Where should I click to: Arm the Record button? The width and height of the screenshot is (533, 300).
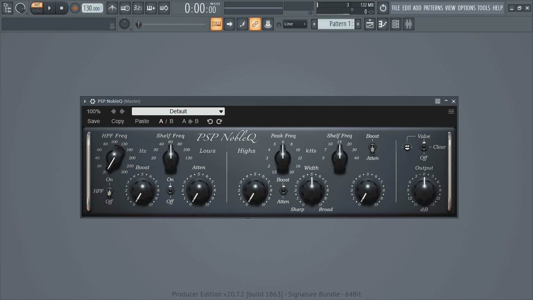pos(75,8)
